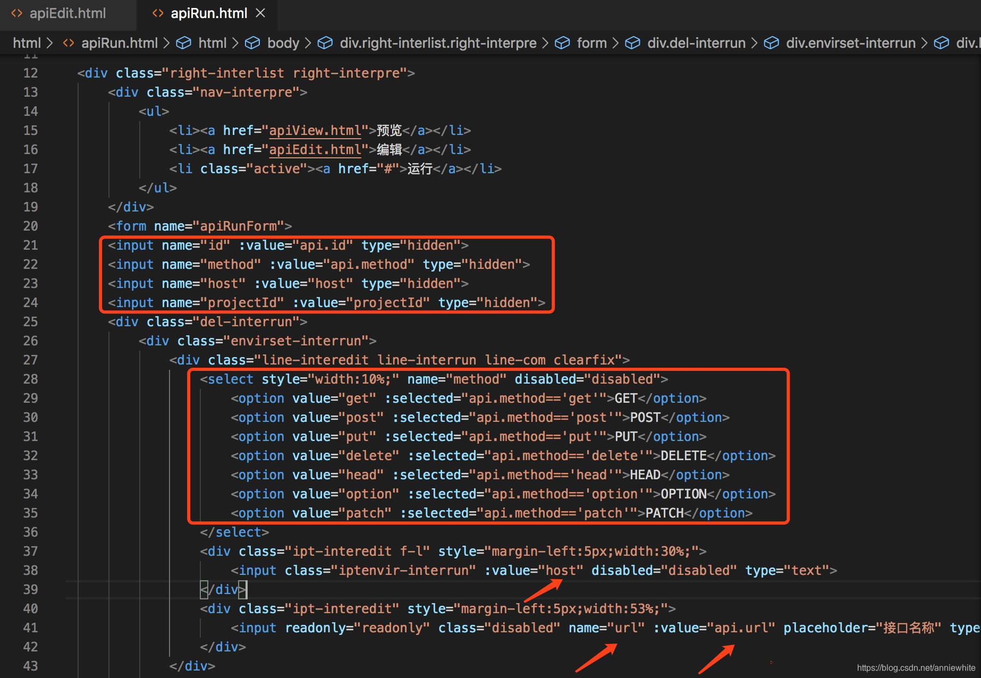Viewport: 981px width, 678px height.
Task: Click the closing div tag on line 39
Action: [x=223, y=590]
